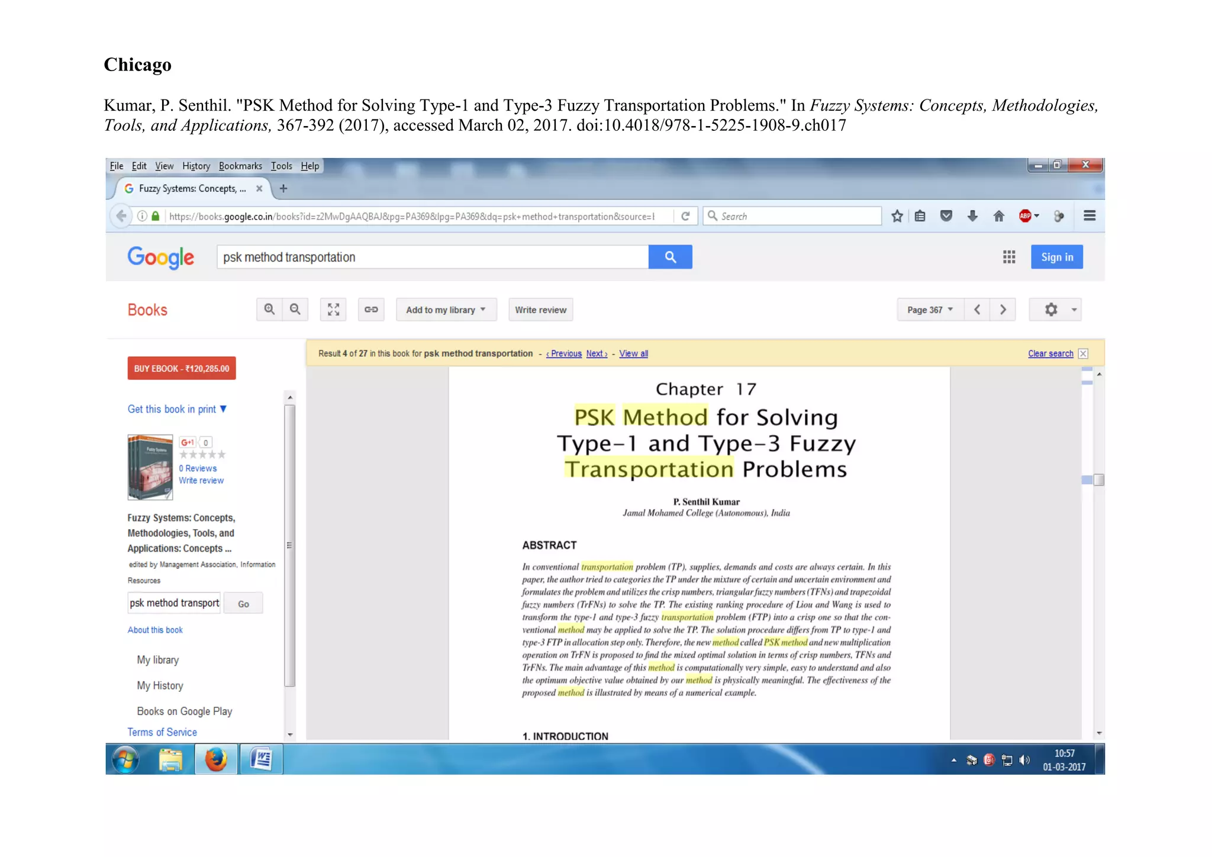The width and height of the screenshot is (1212, 857).
Task: Go to next book page arrow
Action: coord(1003,310)
